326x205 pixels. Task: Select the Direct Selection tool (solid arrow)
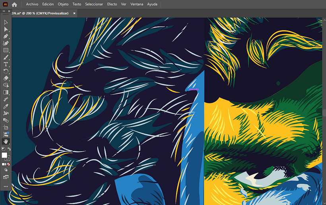coord(6,29)
